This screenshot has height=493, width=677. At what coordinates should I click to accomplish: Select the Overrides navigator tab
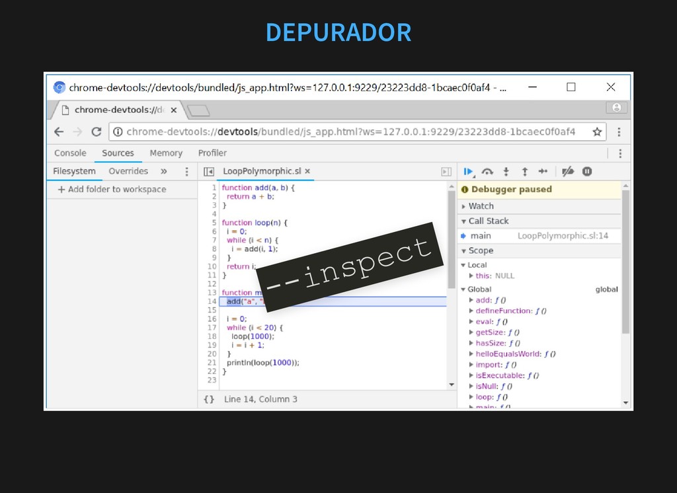(128, 171)
